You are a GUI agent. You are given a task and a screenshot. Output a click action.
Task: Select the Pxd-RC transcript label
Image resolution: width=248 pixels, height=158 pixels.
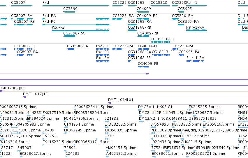tap(49, 22)
